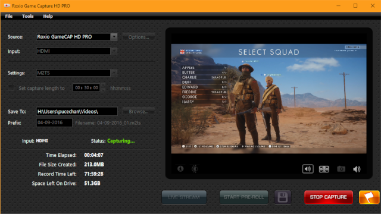Click the Capturing... status text
This screenshot has height=214, width=381.
coord(121,141)
